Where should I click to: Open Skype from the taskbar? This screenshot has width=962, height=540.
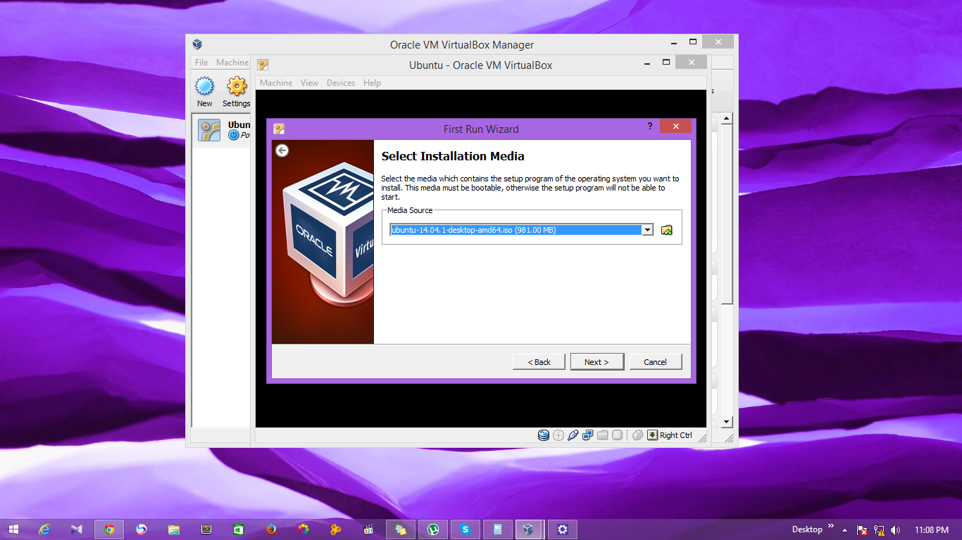466,529
